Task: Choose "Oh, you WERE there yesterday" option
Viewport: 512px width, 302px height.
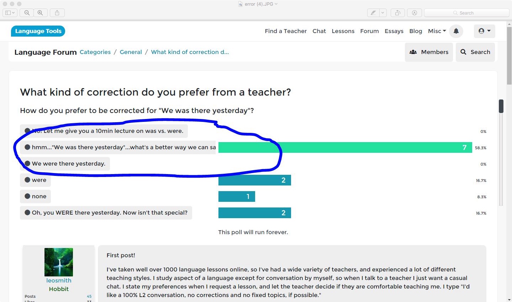Action: pos(106,213)
